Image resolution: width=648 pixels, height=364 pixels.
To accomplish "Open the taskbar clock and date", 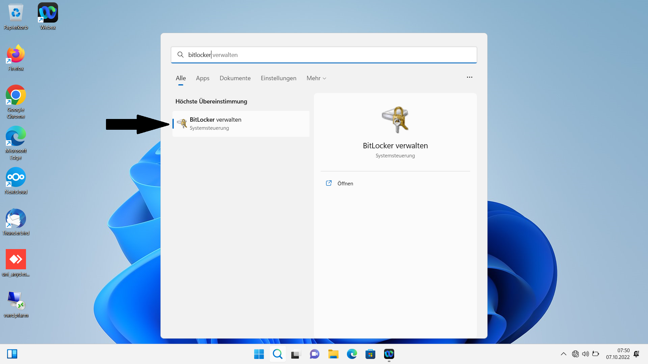I will click(617, 354).
